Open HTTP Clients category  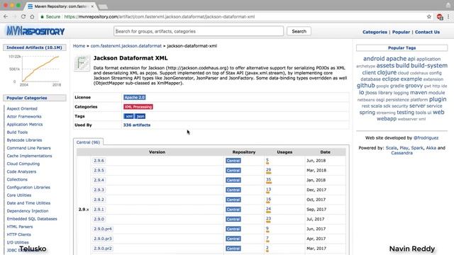pyautogui.click(x=19, y=234)
